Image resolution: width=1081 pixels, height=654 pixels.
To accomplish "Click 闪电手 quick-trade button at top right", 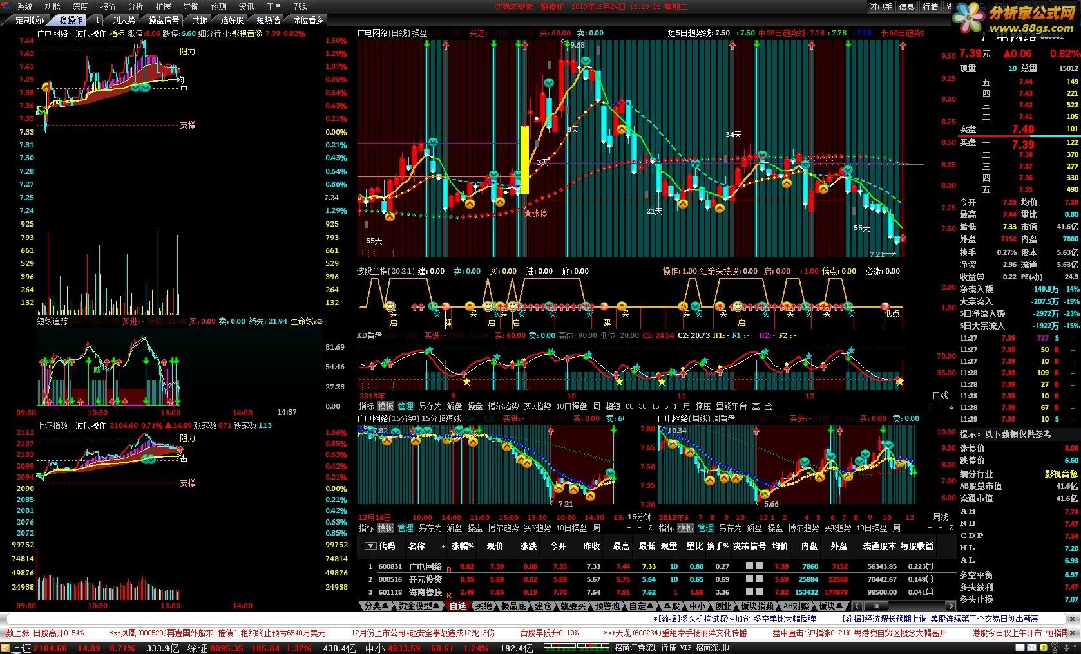I will pyautogui.click(x=880, y=6).
